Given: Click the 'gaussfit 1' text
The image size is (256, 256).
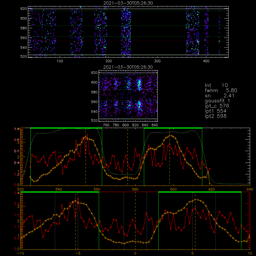Looking at the screenshot, I should (217, 101).
